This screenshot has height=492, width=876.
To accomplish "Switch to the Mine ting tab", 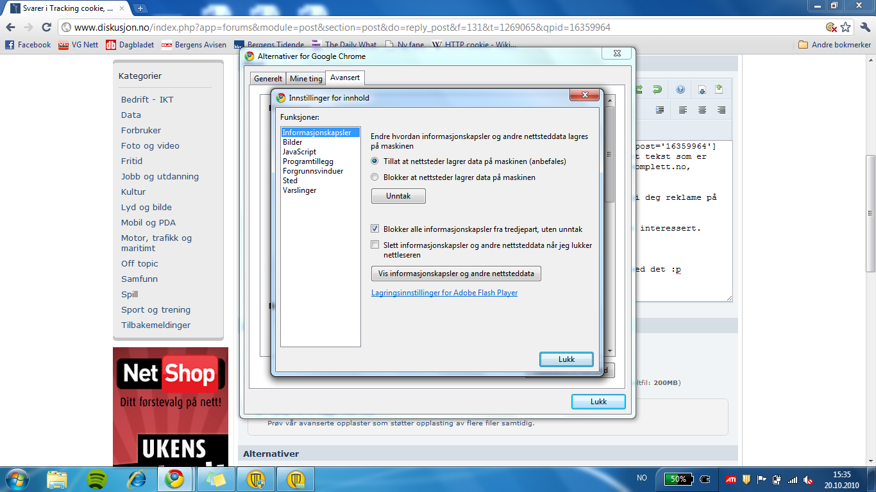I will point(306,79).
